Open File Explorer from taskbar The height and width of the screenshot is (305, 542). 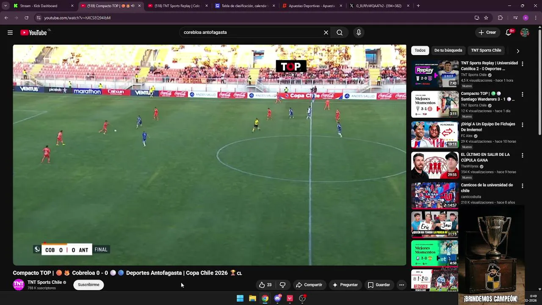pos(252,298)
